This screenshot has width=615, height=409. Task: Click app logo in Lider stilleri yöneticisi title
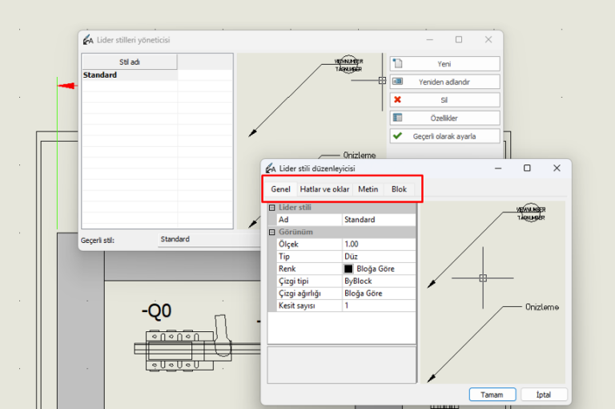tap(88, 39)
